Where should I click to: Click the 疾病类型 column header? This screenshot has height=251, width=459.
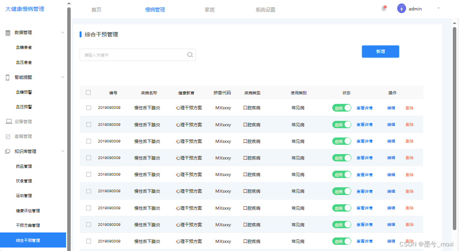coord(252,93)
